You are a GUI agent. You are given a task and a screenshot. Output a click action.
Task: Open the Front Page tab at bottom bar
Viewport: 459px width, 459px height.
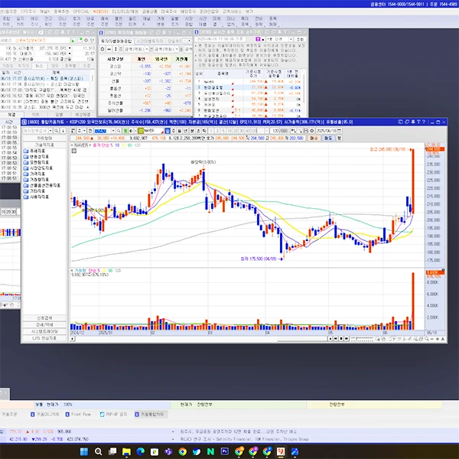click(78, 414)
